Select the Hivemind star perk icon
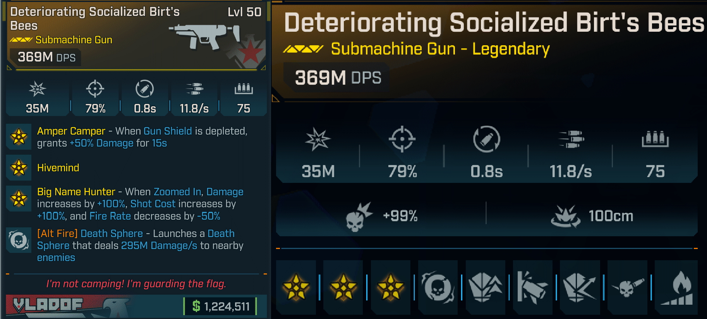Screen dimensions: 707x319 (x=19, y=168)
